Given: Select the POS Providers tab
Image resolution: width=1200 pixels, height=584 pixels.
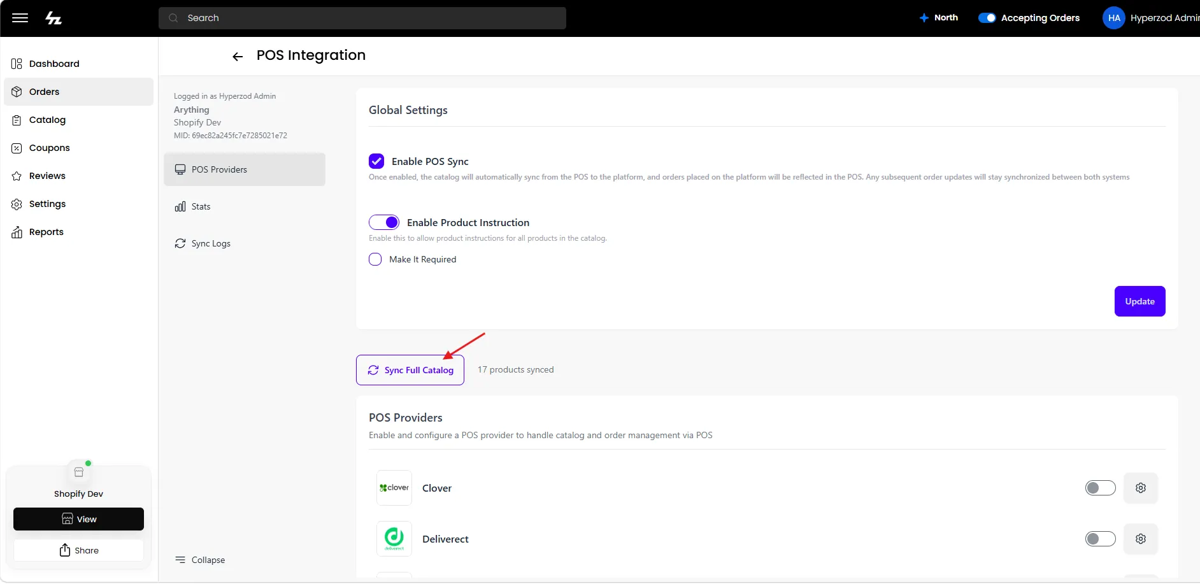Looking at the screenshot, I should point(245,169).
